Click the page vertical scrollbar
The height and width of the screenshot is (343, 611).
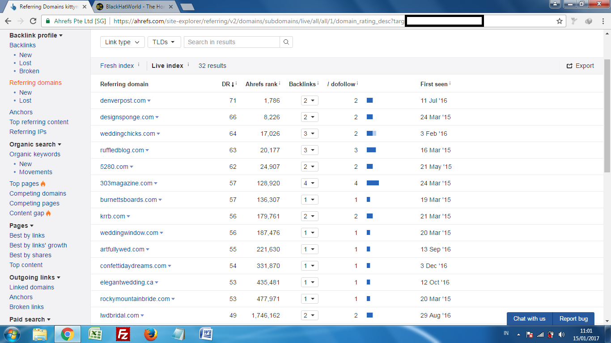(x=607, y=116)
